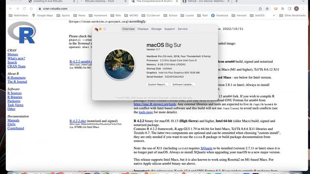Image resolution: width=310 pixels, height=174 pixels.
Task: Reload the CRAN page
Action: [x=24, y=9]
